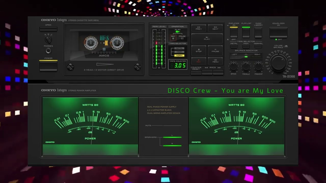Click the ONKYO Integra tape deck logo
The image size is (326, 183).
(x=54, y=20)
